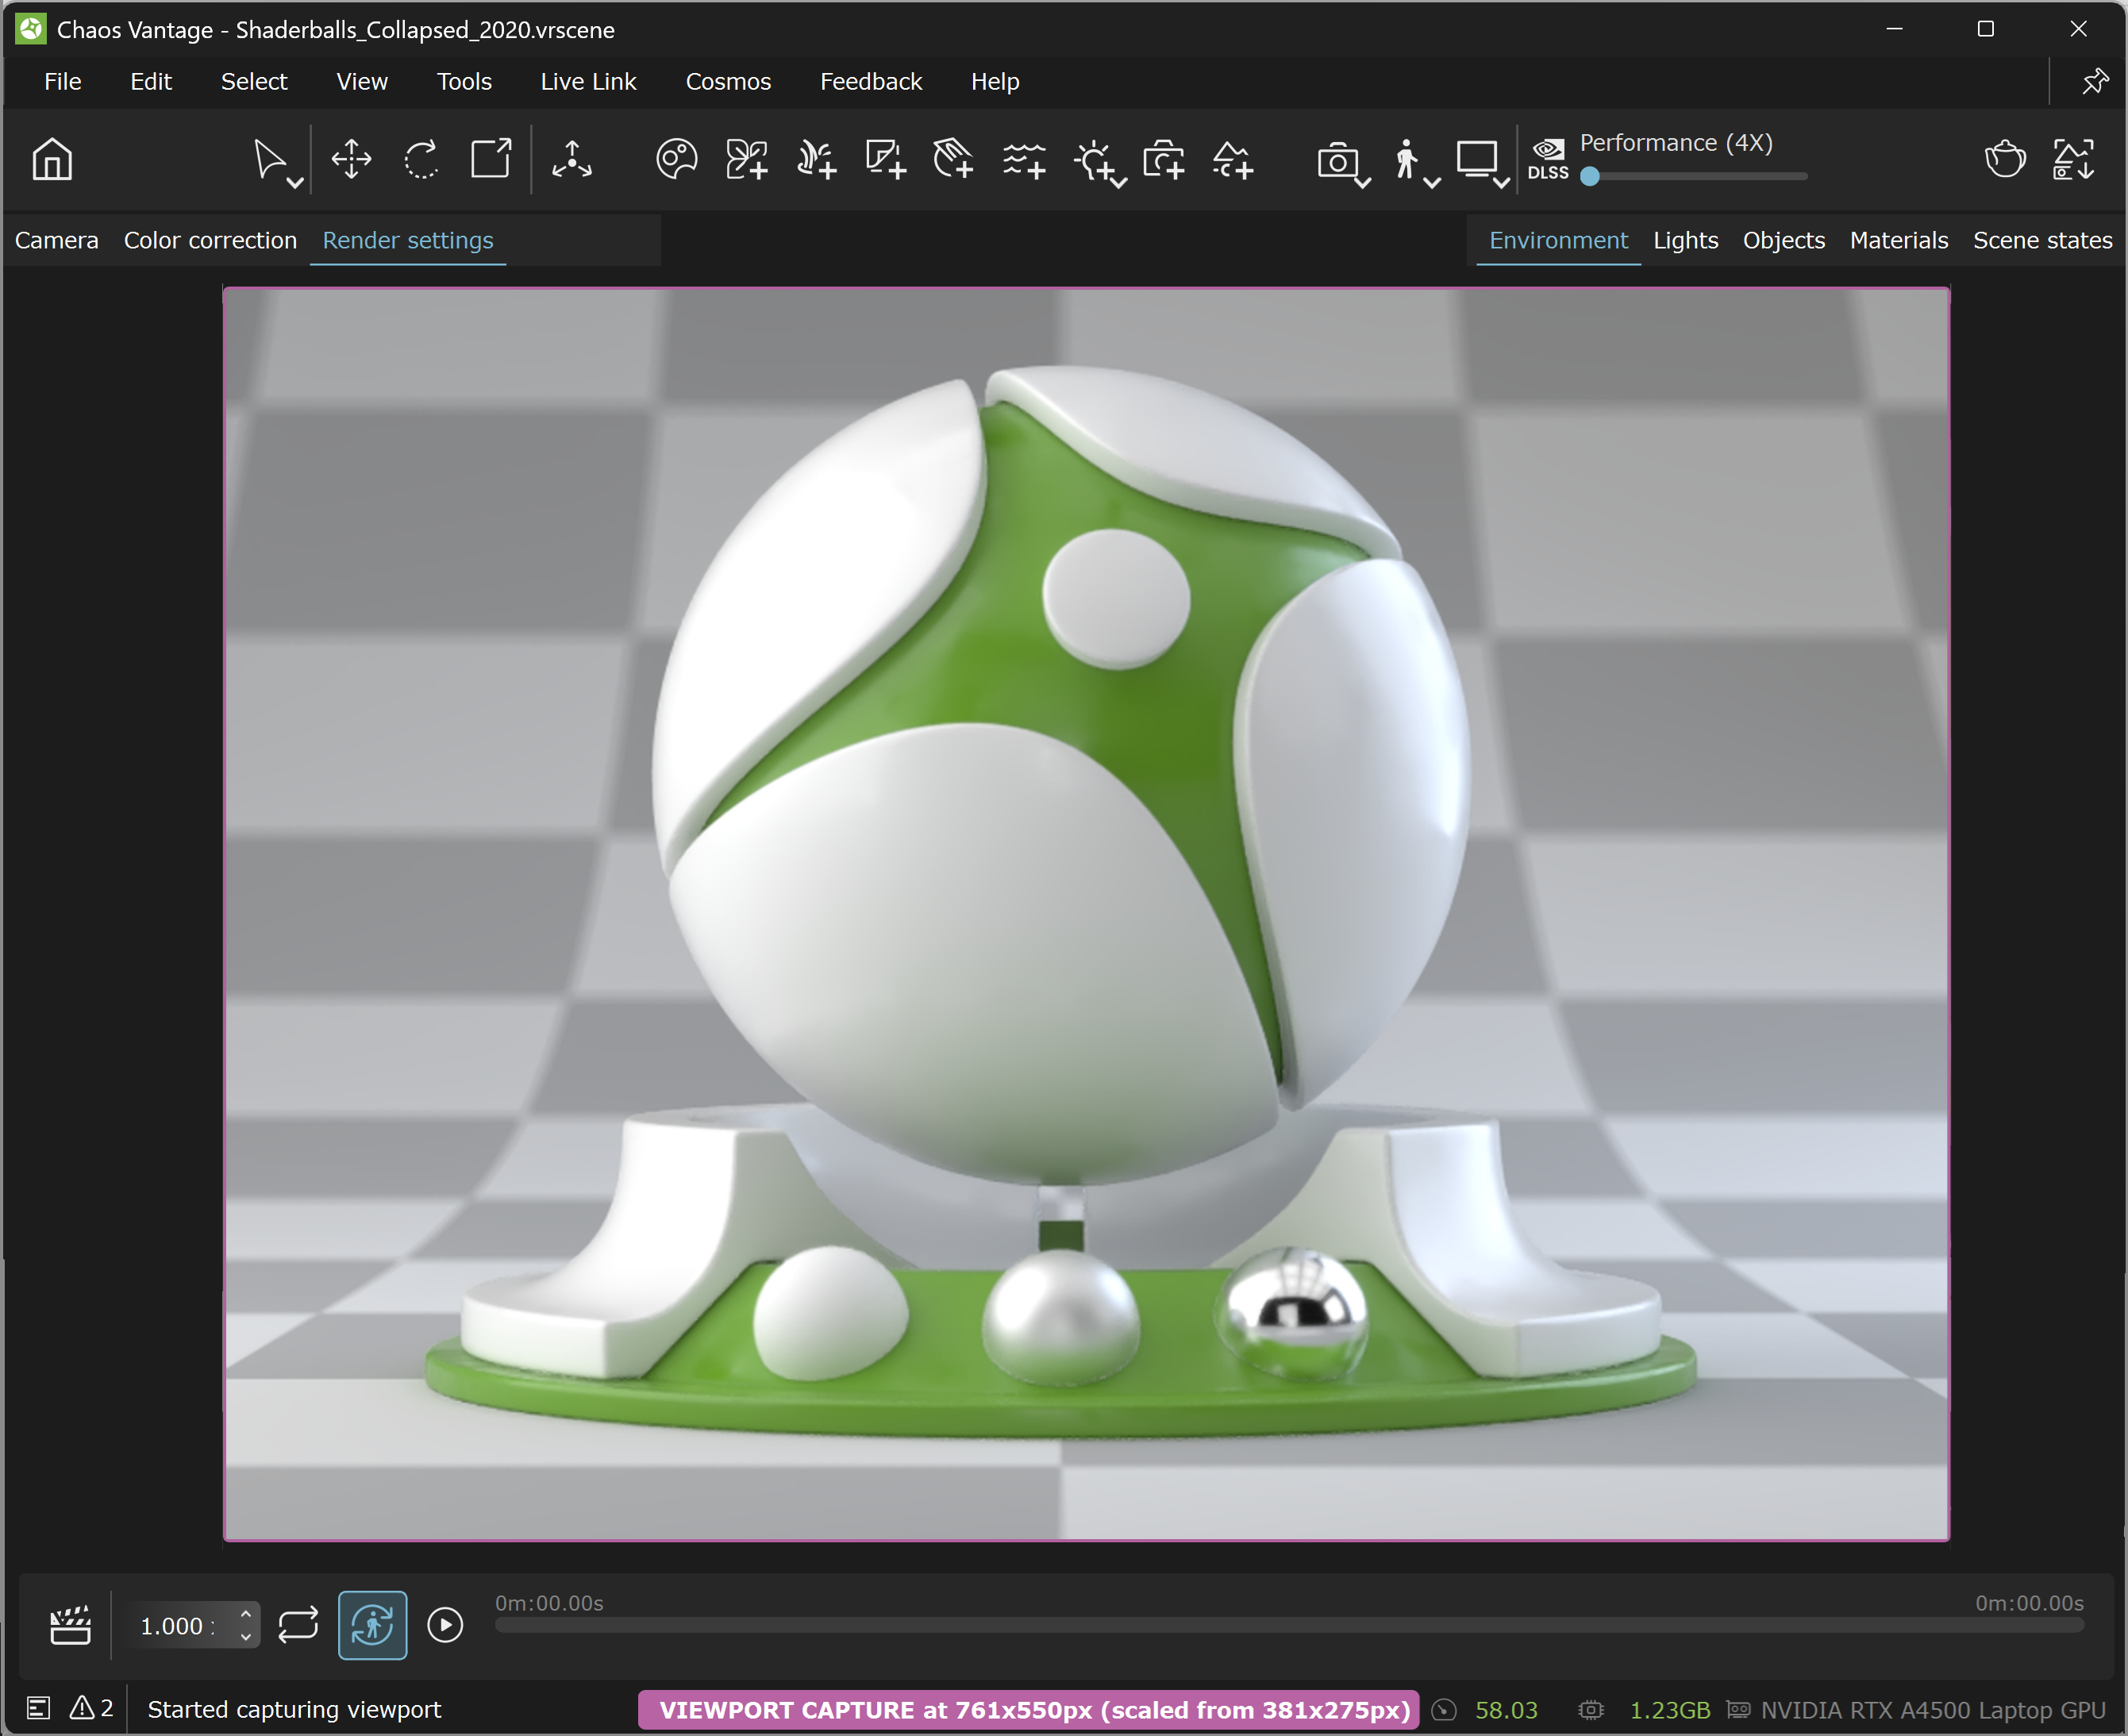
Task: Switch to the Objects tab
Action: (1784, 240)
